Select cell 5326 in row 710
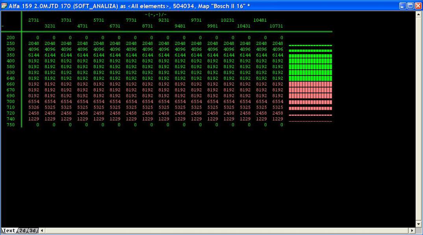 click(x=34, y=107)
